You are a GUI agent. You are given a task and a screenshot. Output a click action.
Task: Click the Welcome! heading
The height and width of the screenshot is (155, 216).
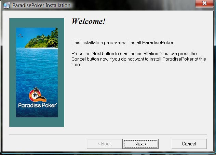(x=89, y=21)
